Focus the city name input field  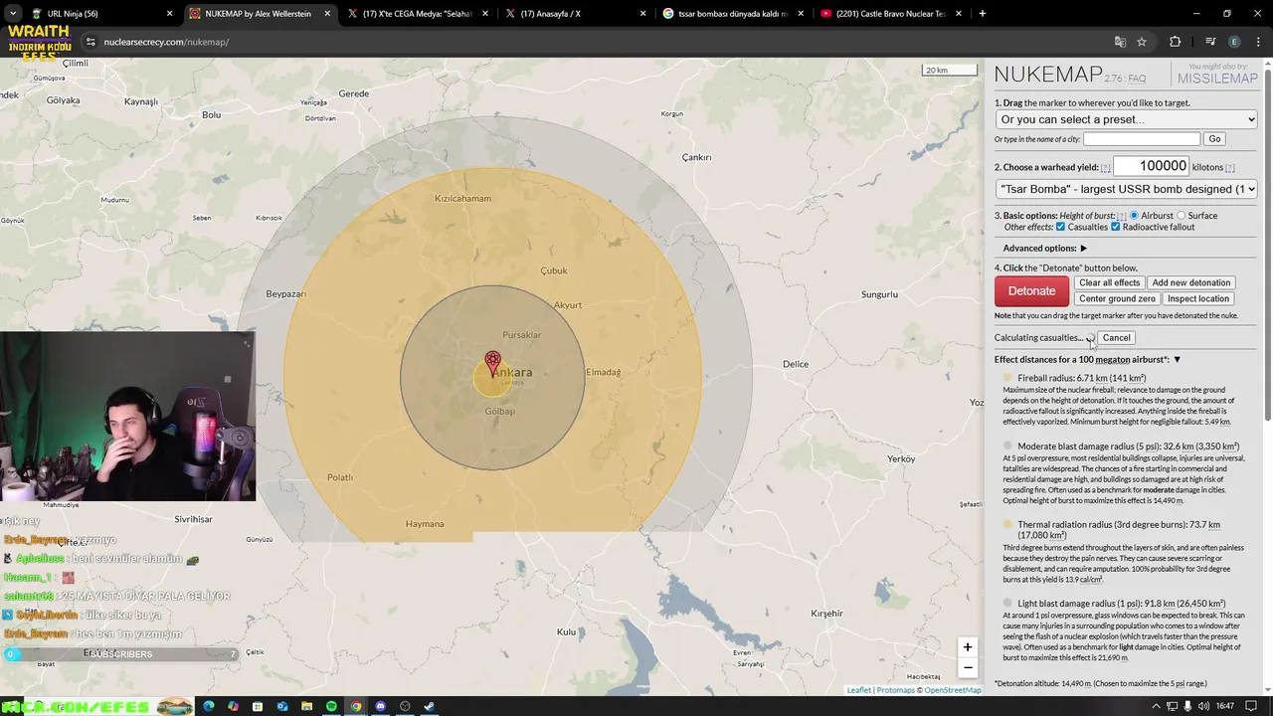point(1142,139)
